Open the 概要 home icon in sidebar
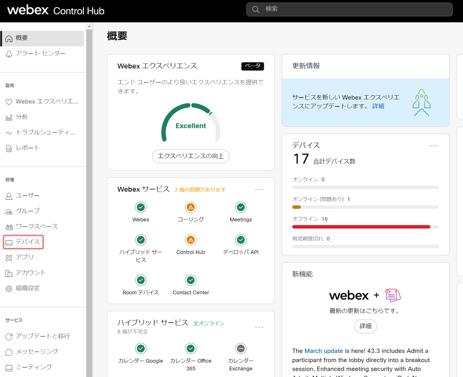 pos(9,38)
